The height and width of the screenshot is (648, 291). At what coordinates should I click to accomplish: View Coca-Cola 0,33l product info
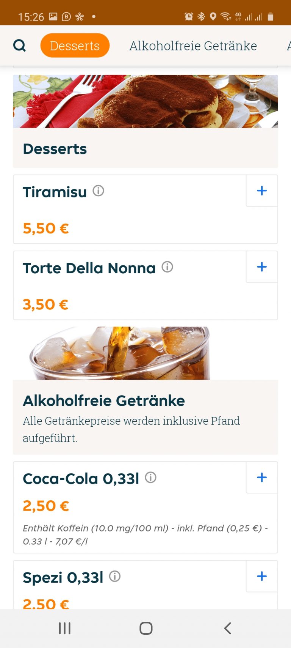tap(151, 477)
